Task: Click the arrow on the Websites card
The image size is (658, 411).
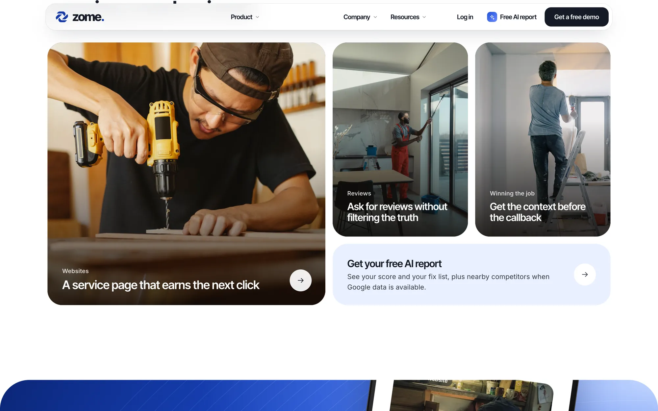Action: 300,280
